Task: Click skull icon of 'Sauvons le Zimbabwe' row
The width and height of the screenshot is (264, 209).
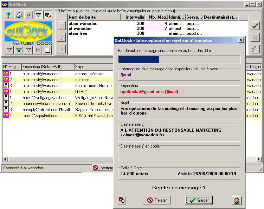Action: (x=6, y=103)
